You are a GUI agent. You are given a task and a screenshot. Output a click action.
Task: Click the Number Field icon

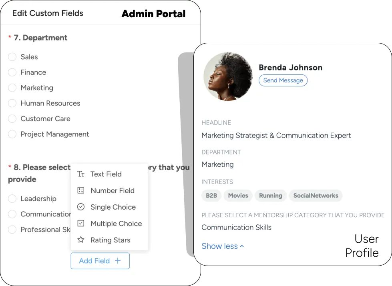pos(81,190)
